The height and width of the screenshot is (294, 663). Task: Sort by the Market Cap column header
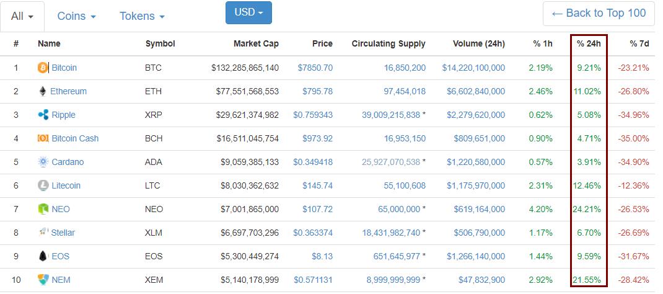pos(256,43)
